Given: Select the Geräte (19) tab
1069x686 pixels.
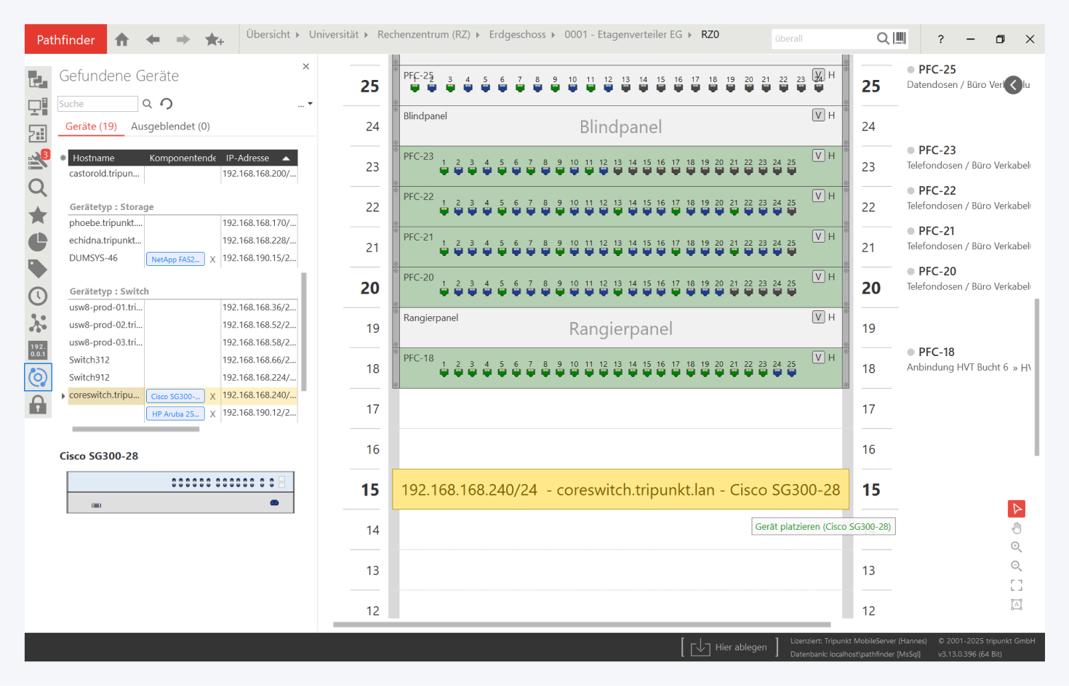Looking at the screenshot, I should pos(91,126).
